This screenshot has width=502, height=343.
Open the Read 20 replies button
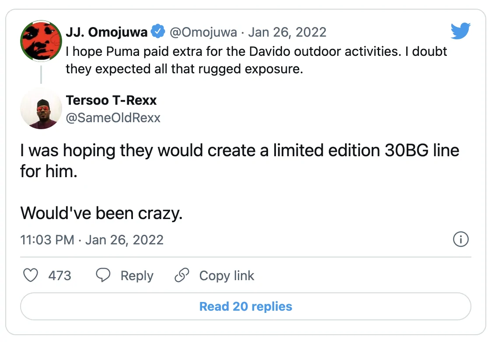pos(246,306)
